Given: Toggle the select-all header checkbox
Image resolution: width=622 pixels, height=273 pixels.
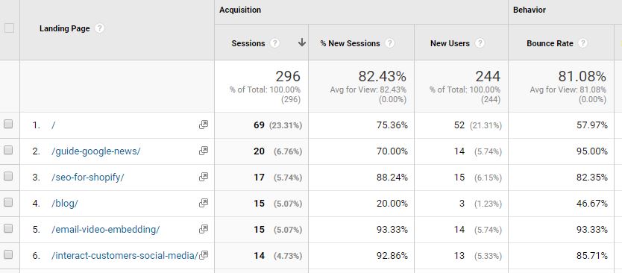Looking at the screenshot, I should (x=9, y=28).
